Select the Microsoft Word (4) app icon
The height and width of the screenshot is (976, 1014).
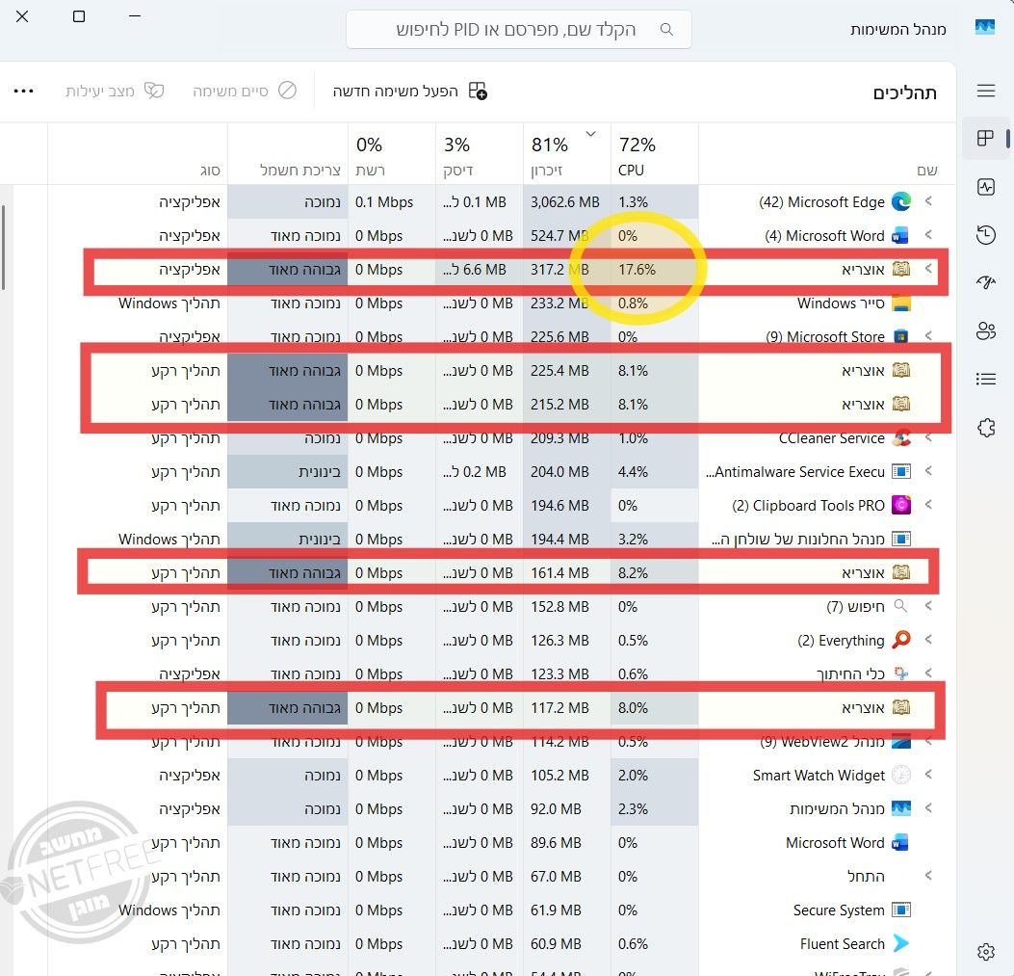pyautogui.click(x=900, y=235)
